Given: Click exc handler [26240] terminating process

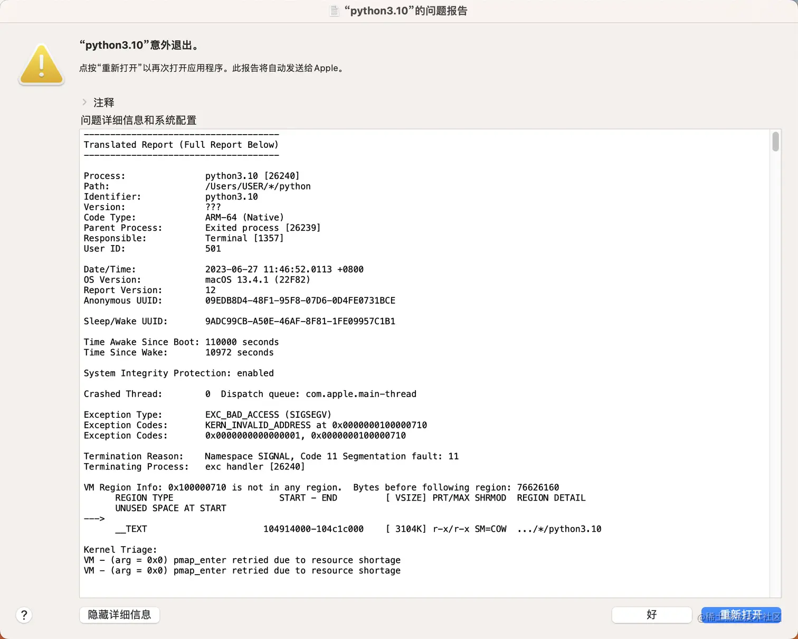Looking at the screenshot, I should coord(255,467).
